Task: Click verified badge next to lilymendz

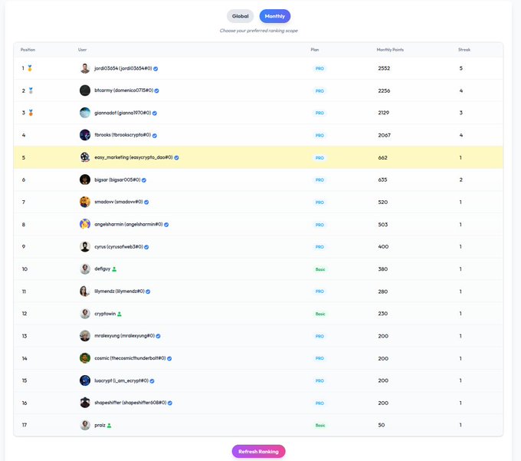Action: click(x=148, y=291)
